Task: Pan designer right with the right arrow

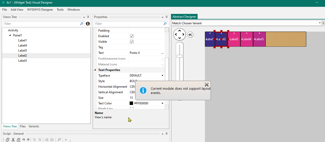Action: pyautogui.click(x=183, y=34)
